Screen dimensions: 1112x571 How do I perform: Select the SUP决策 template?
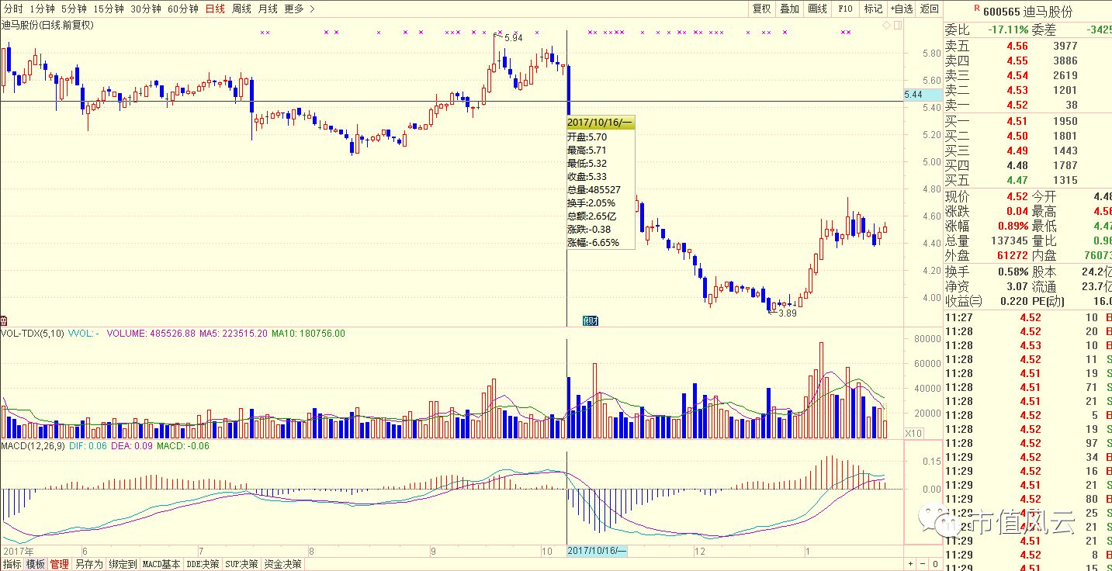coord(242,564)
